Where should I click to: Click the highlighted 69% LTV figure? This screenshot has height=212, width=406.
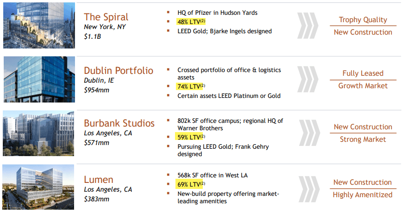pos(191,184)
